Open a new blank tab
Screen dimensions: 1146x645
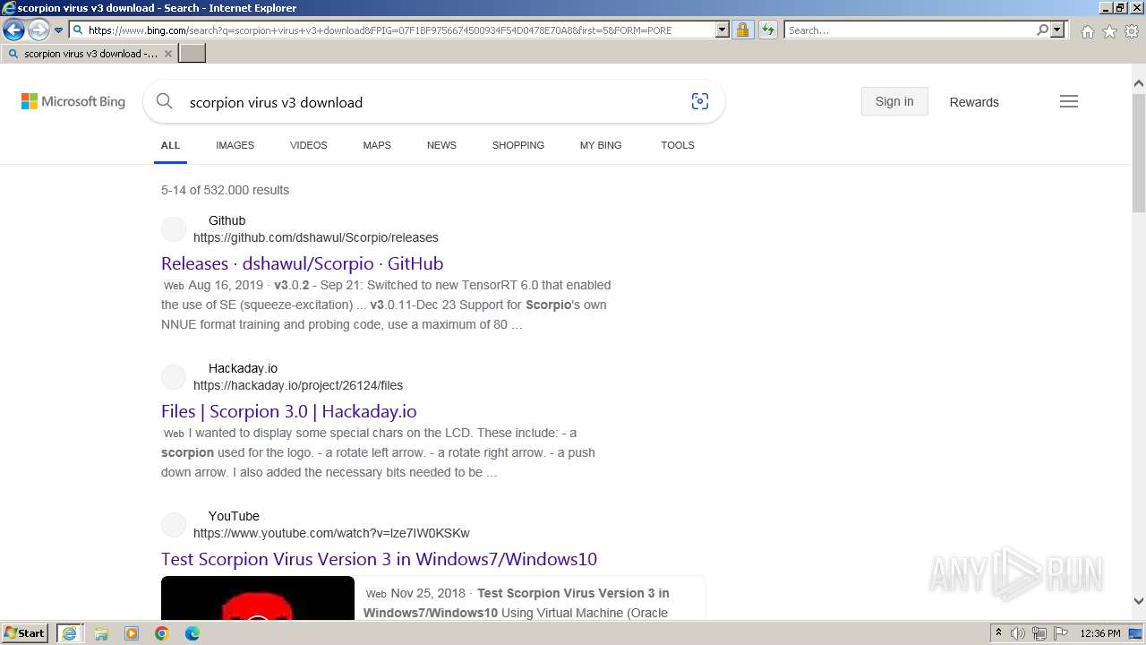coord(192,54)
